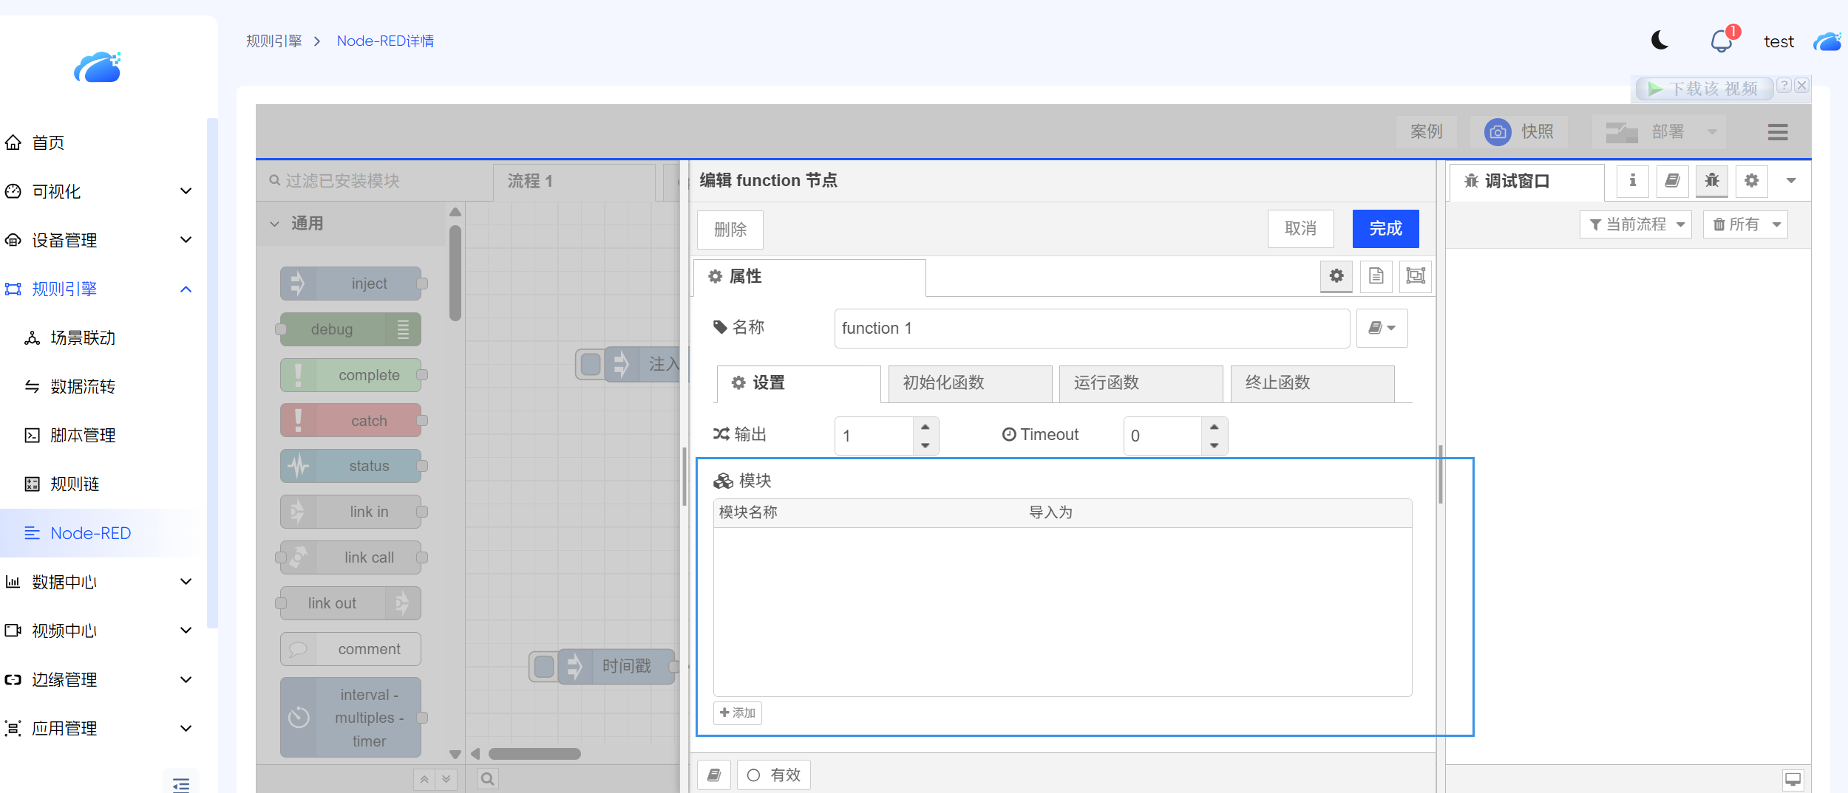This screenshot has height=793, width=1848.
Task: Open the hamburger main menu
Action: pyautogui.click(x=1778, y=132)
